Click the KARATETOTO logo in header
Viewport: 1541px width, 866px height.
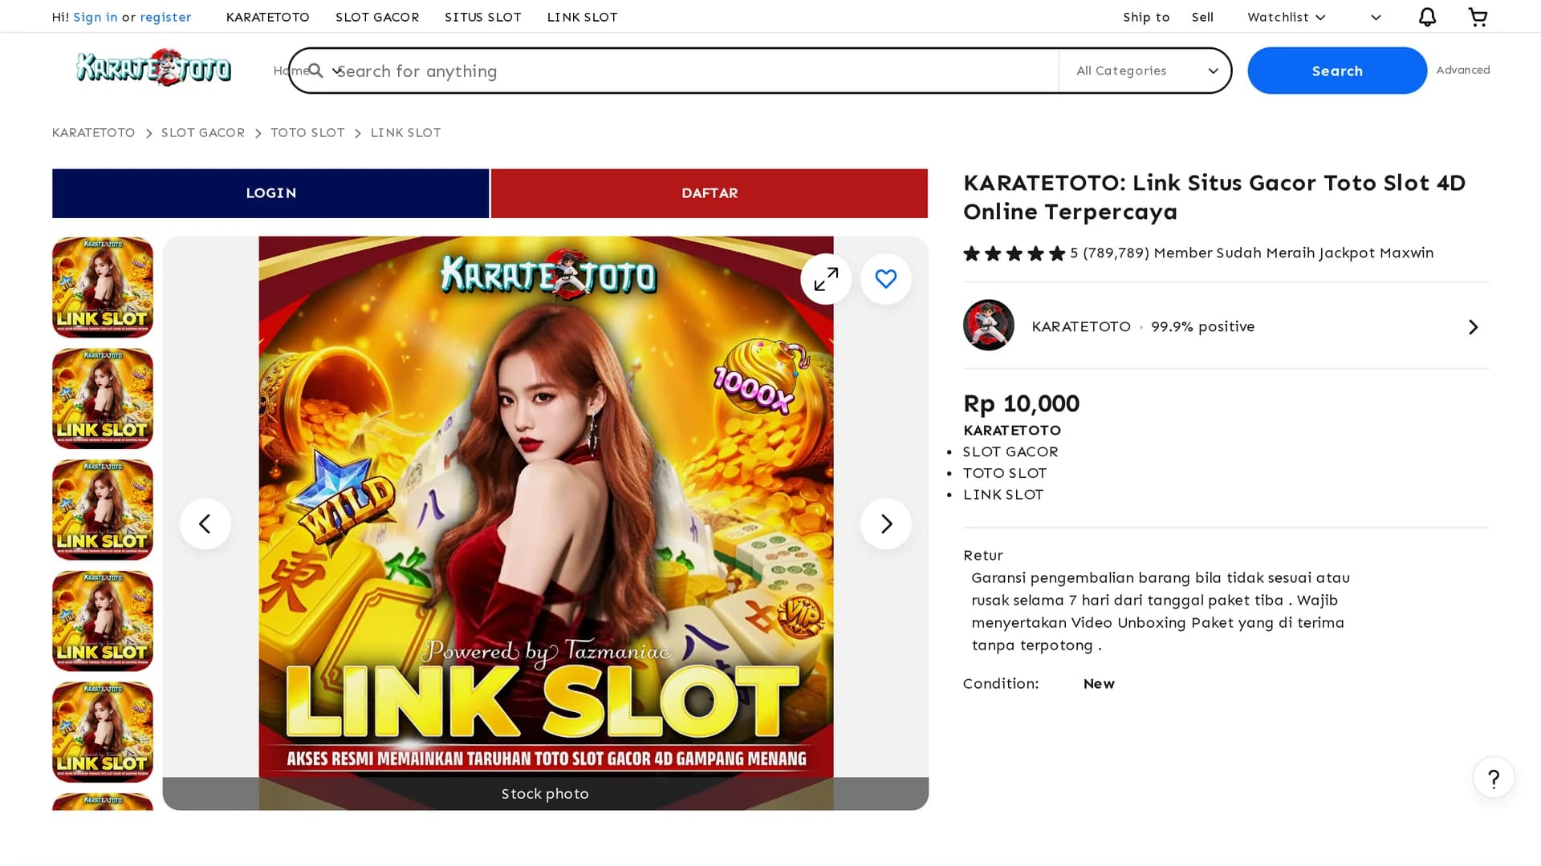tap(153, 68)
